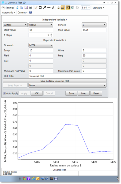Toggle the highlighted zoom-to-fit icon
121x184 pixels.
coord(68,8)
